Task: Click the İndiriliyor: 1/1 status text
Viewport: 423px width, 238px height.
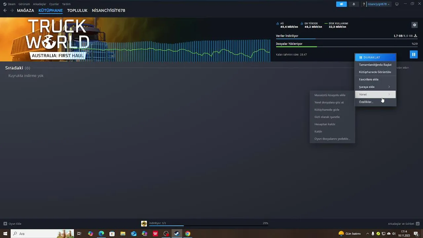Action: coord(158,223)
